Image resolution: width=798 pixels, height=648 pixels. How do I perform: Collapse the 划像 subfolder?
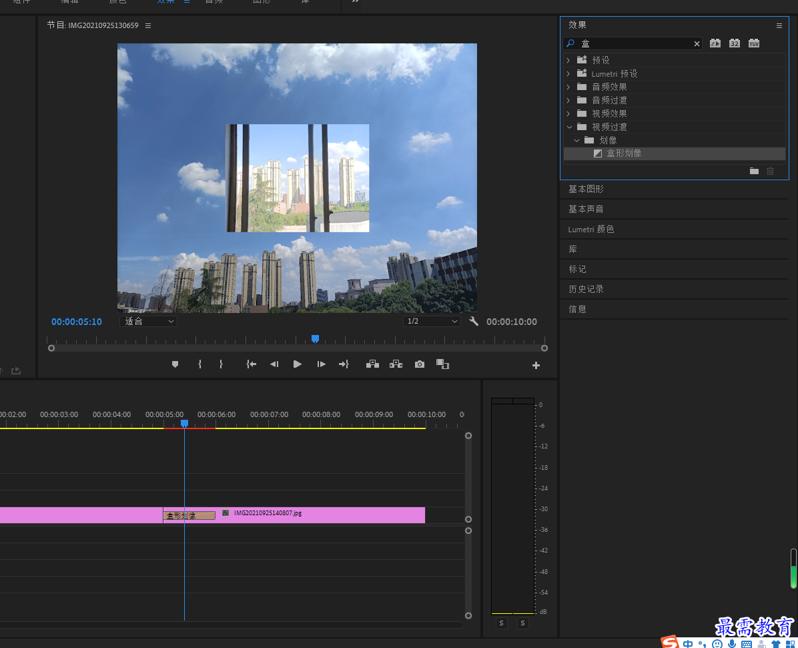tap(576, 140)
